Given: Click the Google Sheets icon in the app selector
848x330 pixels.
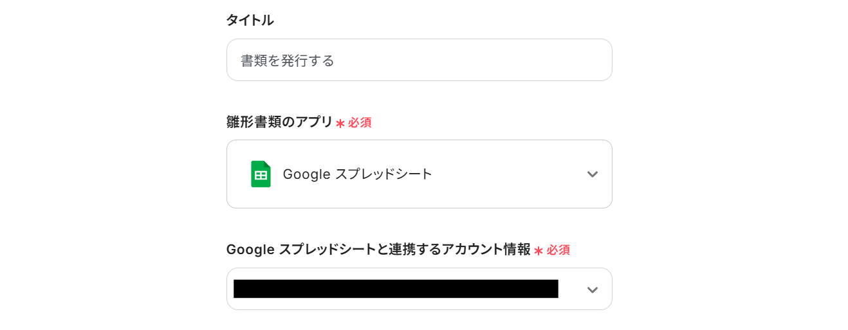Looking at the screenshot, I should 261,174.
